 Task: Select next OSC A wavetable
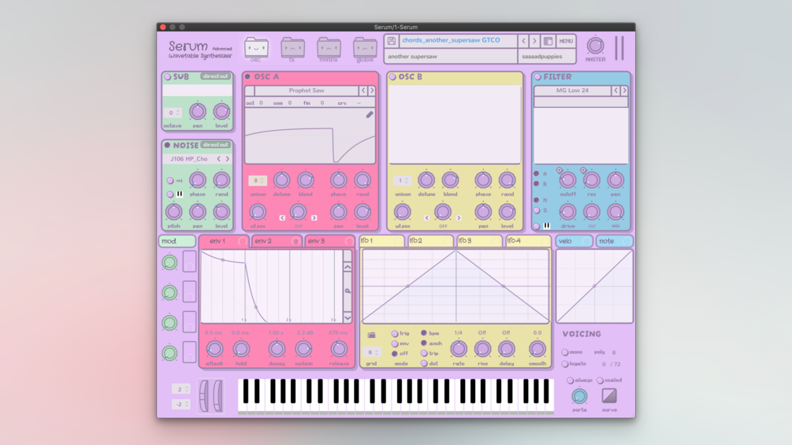pos(372,91)
